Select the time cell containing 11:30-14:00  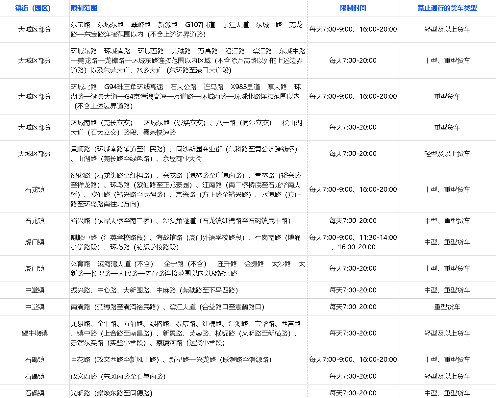click(353, 242)
